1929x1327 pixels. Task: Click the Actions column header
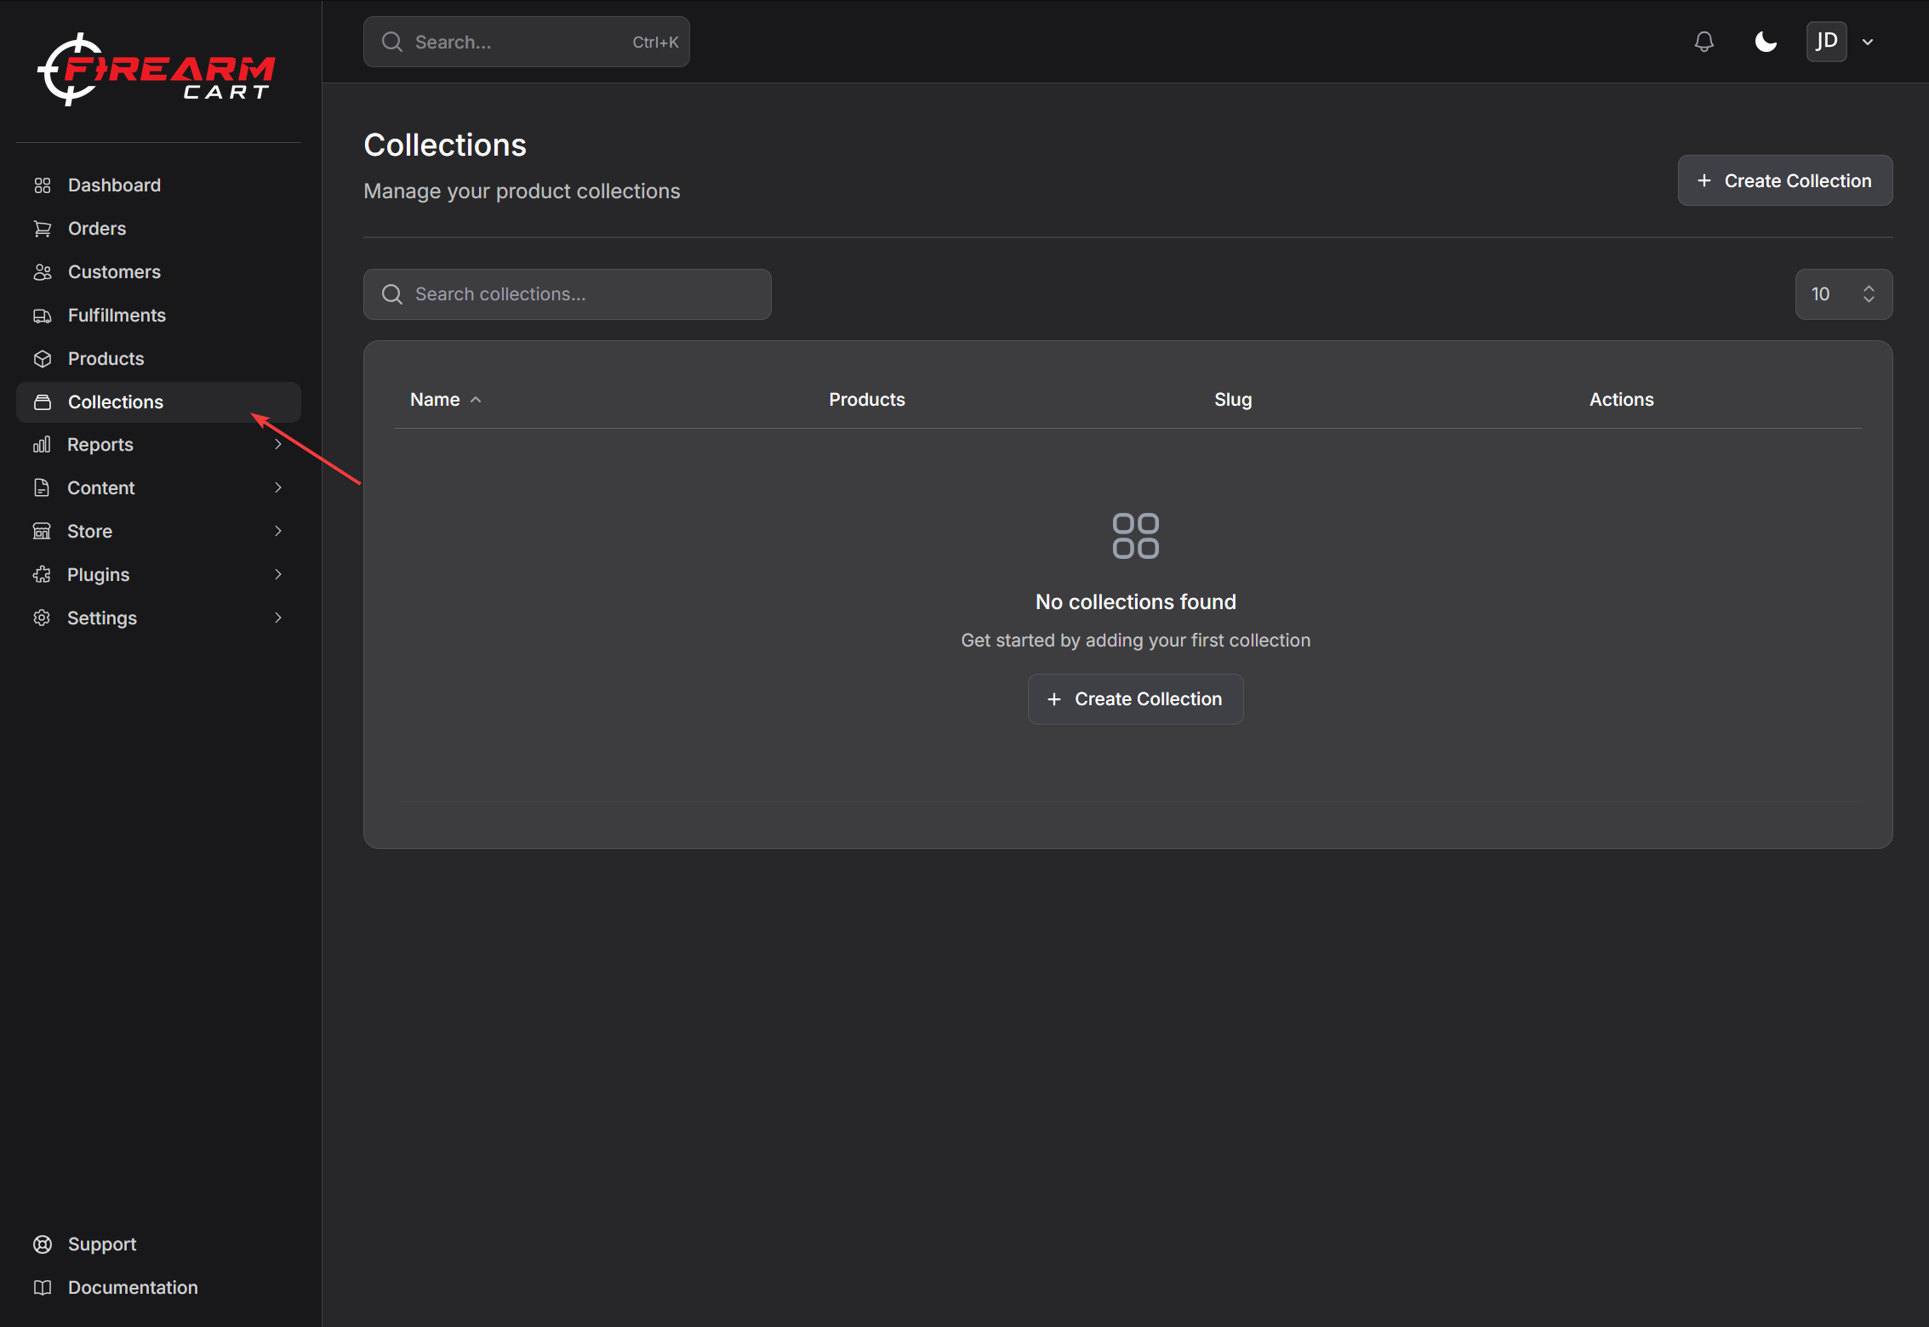click(x=1621, y=400)
